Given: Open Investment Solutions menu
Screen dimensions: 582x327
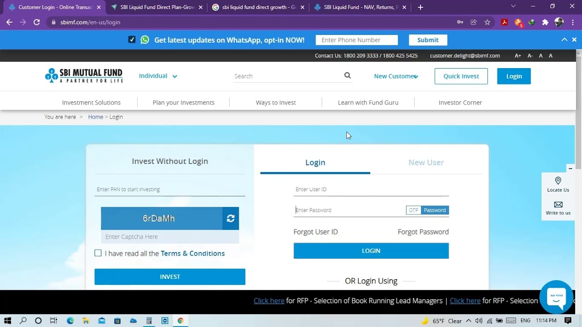Looking at the screenshot, I should tap(91, 102).
